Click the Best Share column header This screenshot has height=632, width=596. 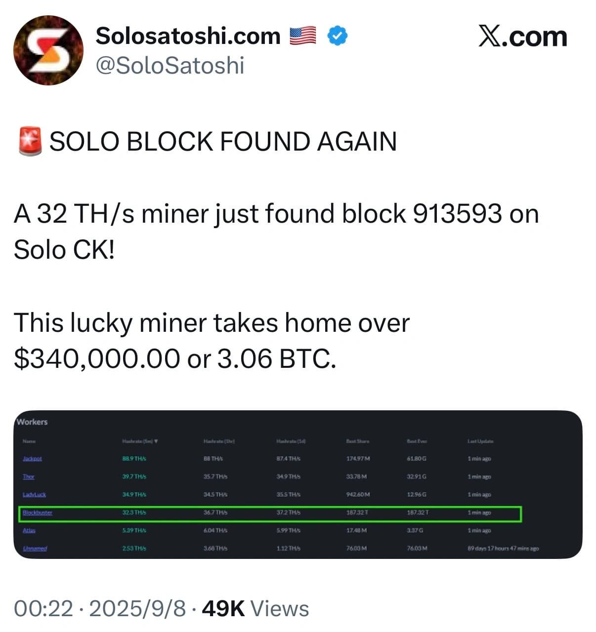coord(357,441)
